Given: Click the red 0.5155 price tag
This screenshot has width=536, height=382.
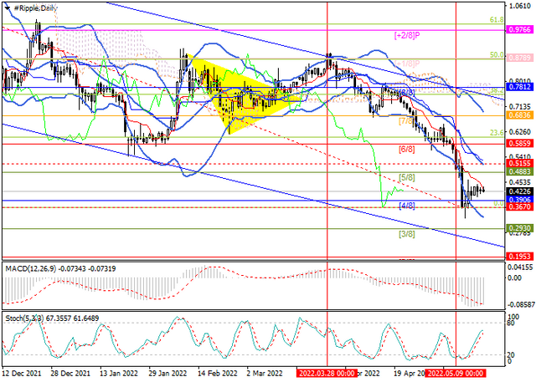Looking at the screenshot, I should point(520,163).
